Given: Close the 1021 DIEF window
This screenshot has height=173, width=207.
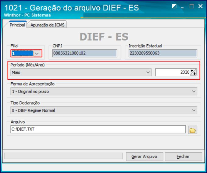Looking at the screenshot, I should pyautogui.click(x=200, y=6).
